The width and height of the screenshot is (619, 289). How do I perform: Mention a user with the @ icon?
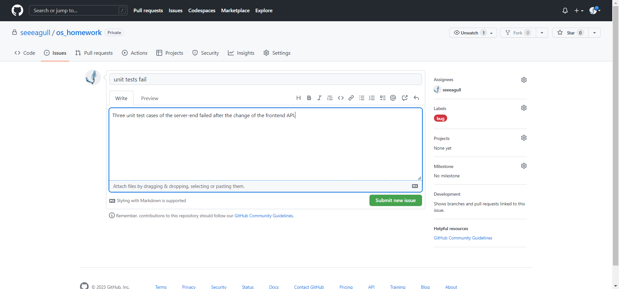tap(393, 98)
